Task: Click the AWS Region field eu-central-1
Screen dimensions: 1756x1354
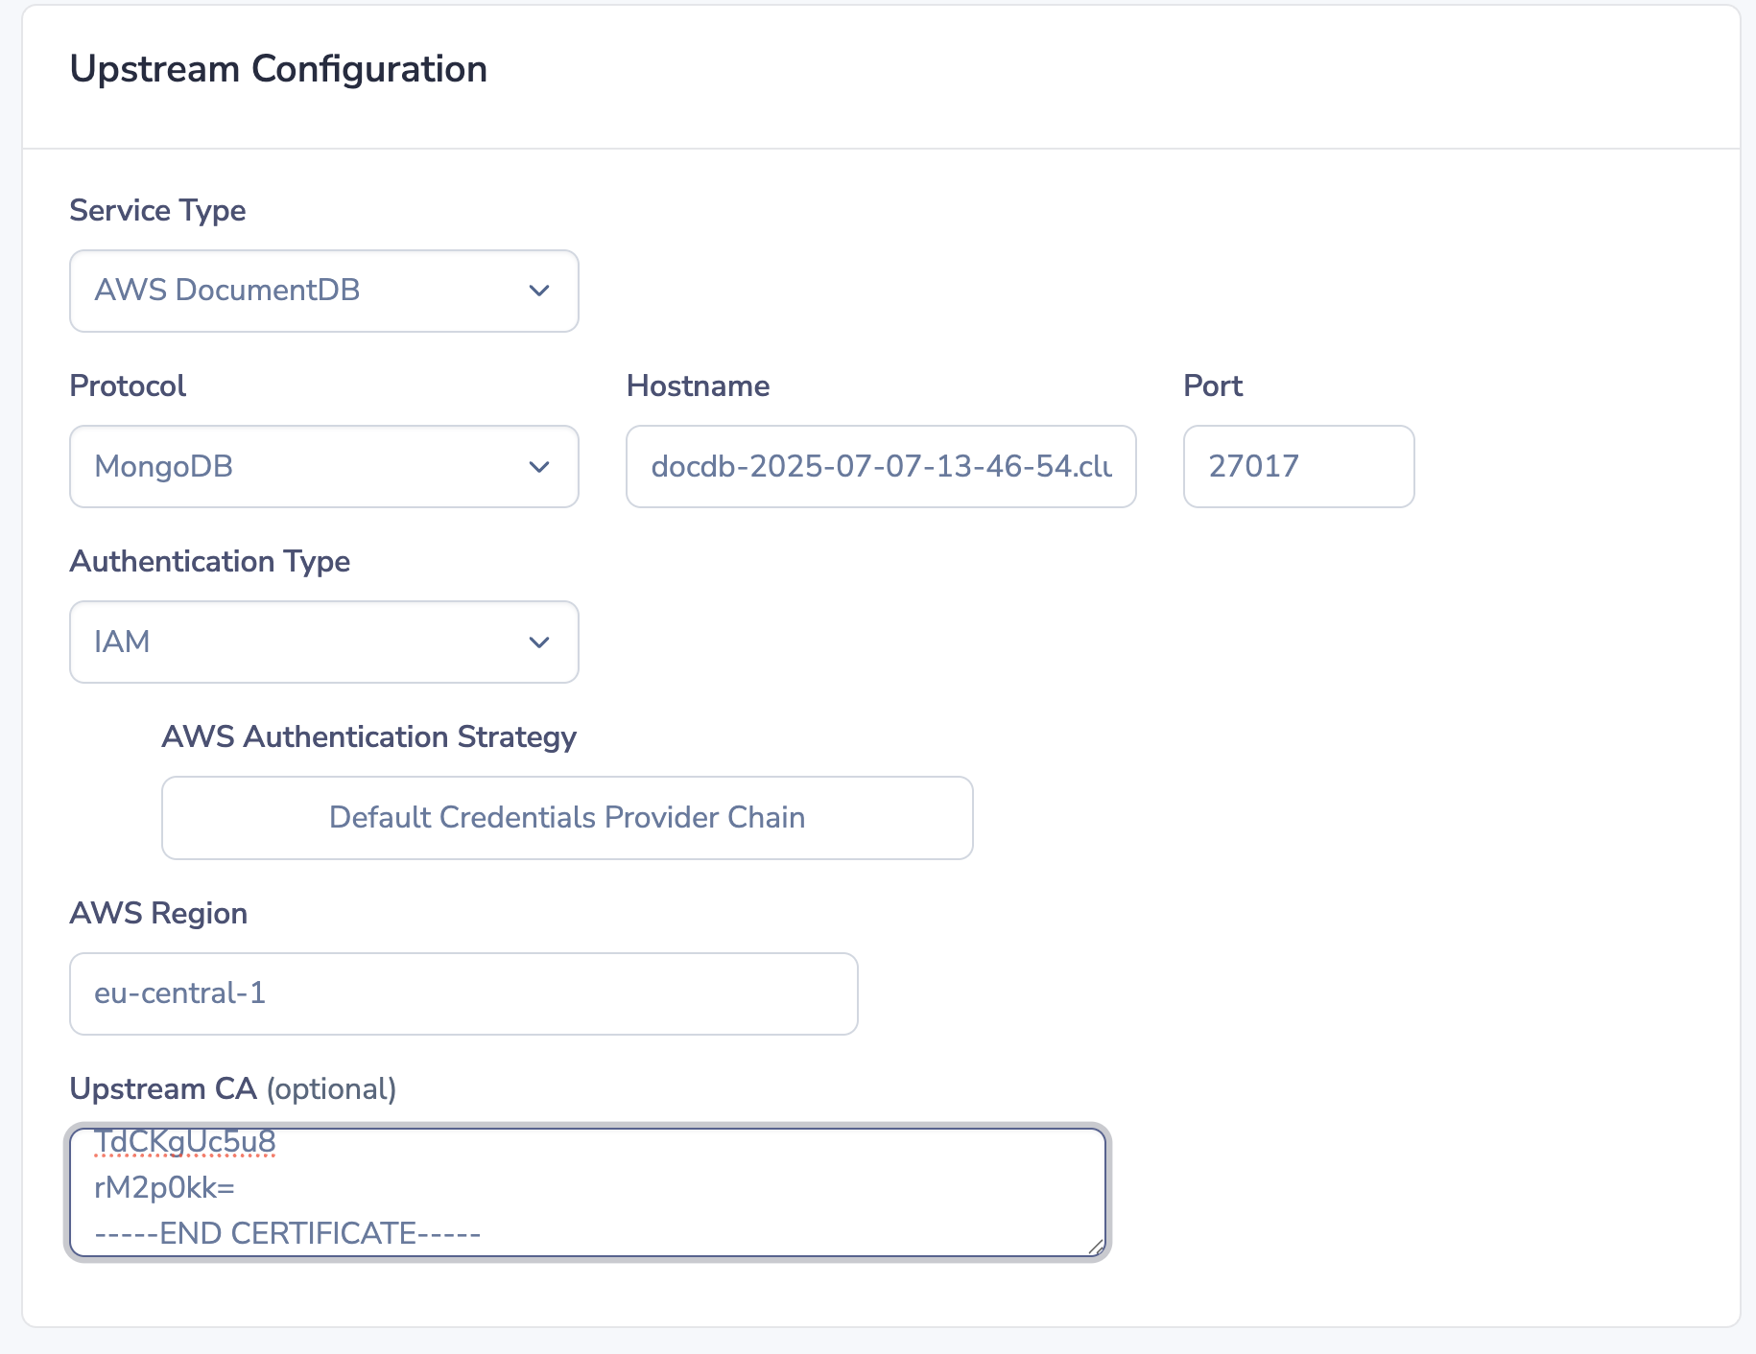Action: click(463, 993)
